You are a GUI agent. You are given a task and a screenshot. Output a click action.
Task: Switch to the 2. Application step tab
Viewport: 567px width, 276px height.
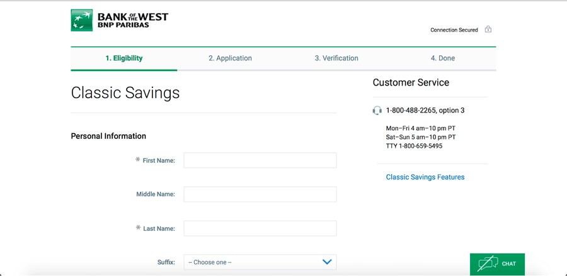point(230,58)
